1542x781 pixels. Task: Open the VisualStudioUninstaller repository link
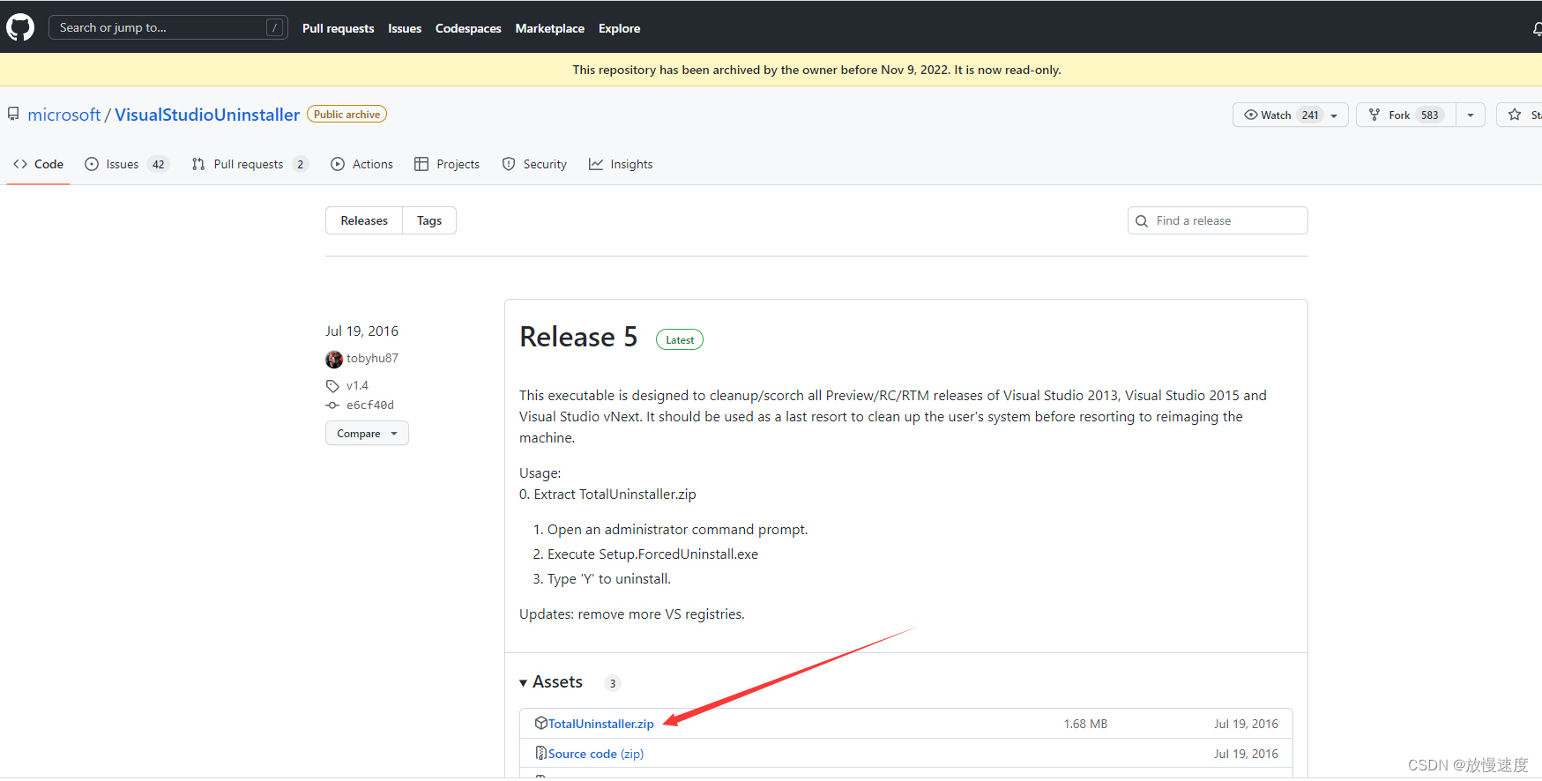pyautogui.click(x=207, y=115)
